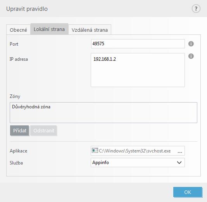Screen dimensions: 207x202
Task: Click the svchost.exe application icon
Action: (95, 151)
